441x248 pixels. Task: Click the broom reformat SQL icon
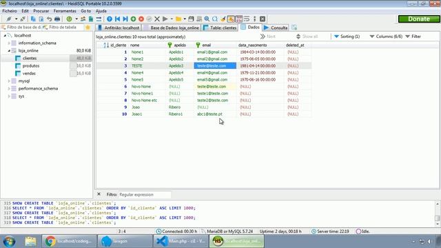click(x=223, y=19)
